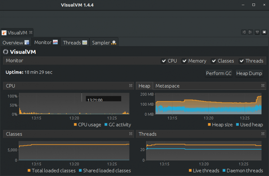Close the Threads chart panel
This screenshot has width=269, height=176.
[263, 134]
